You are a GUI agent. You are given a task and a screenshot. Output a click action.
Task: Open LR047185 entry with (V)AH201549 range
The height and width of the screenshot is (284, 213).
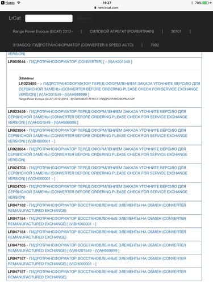tap(97, 248)
